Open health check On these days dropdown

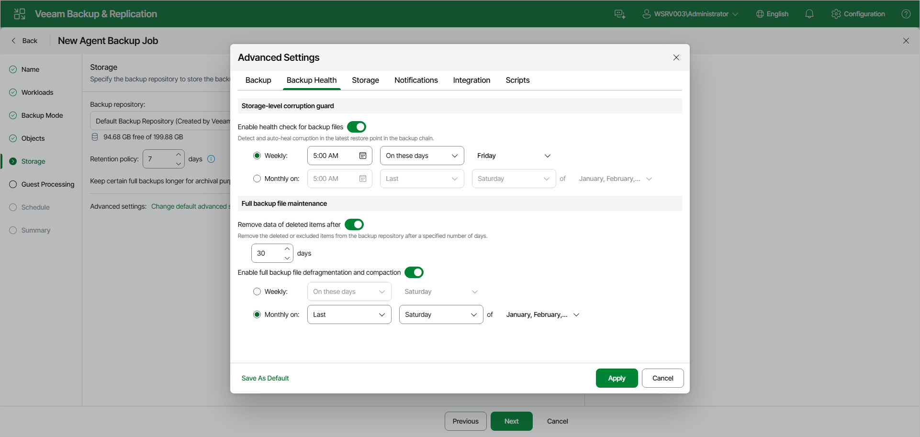pos(422,156)
